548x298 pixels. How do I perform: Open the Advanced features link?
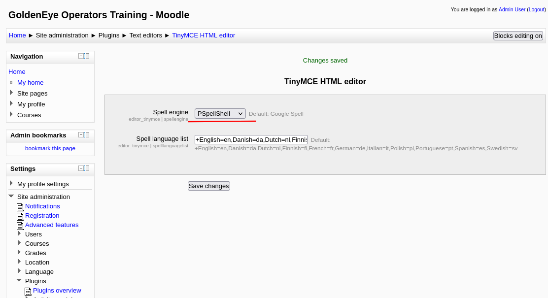[52, 225]
